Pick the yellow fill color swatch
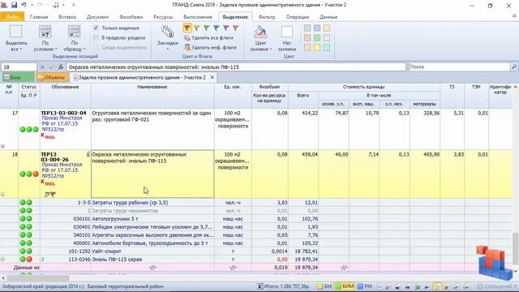Image resolution: width=519 pixels, height=292 pixels. click(317, 48)
